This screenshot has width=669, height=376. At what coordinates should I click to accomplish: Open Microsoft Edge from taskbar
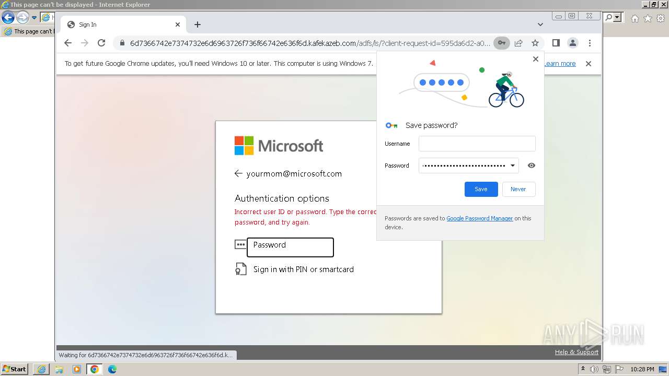[x=112, y=369]
